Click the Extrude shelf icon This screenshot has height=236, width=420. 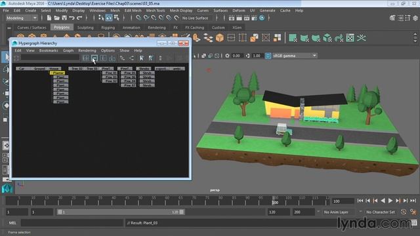pyautogui.click(x=197, y=38)
